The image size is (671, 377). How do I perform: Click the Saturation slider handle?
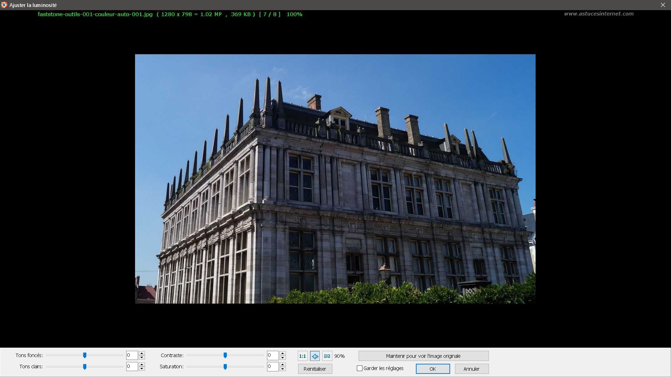[225, 367]
